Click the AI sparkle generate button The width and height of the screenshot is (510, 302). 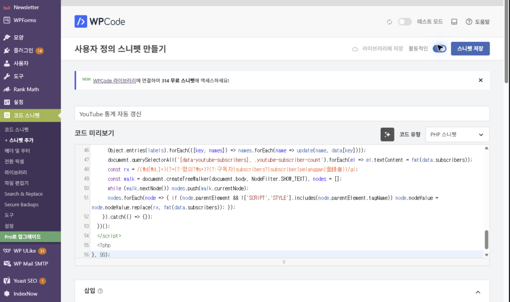387,134
